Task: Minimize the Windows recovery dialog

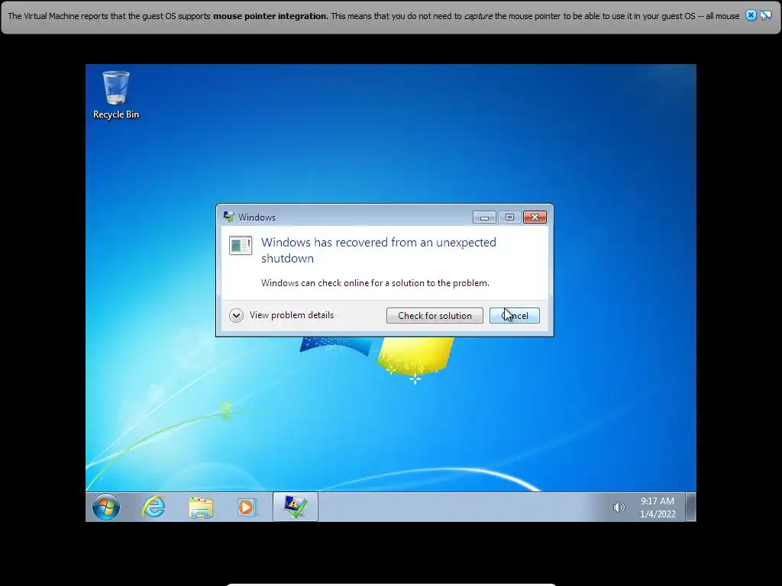Action: [x=483, y=217]
